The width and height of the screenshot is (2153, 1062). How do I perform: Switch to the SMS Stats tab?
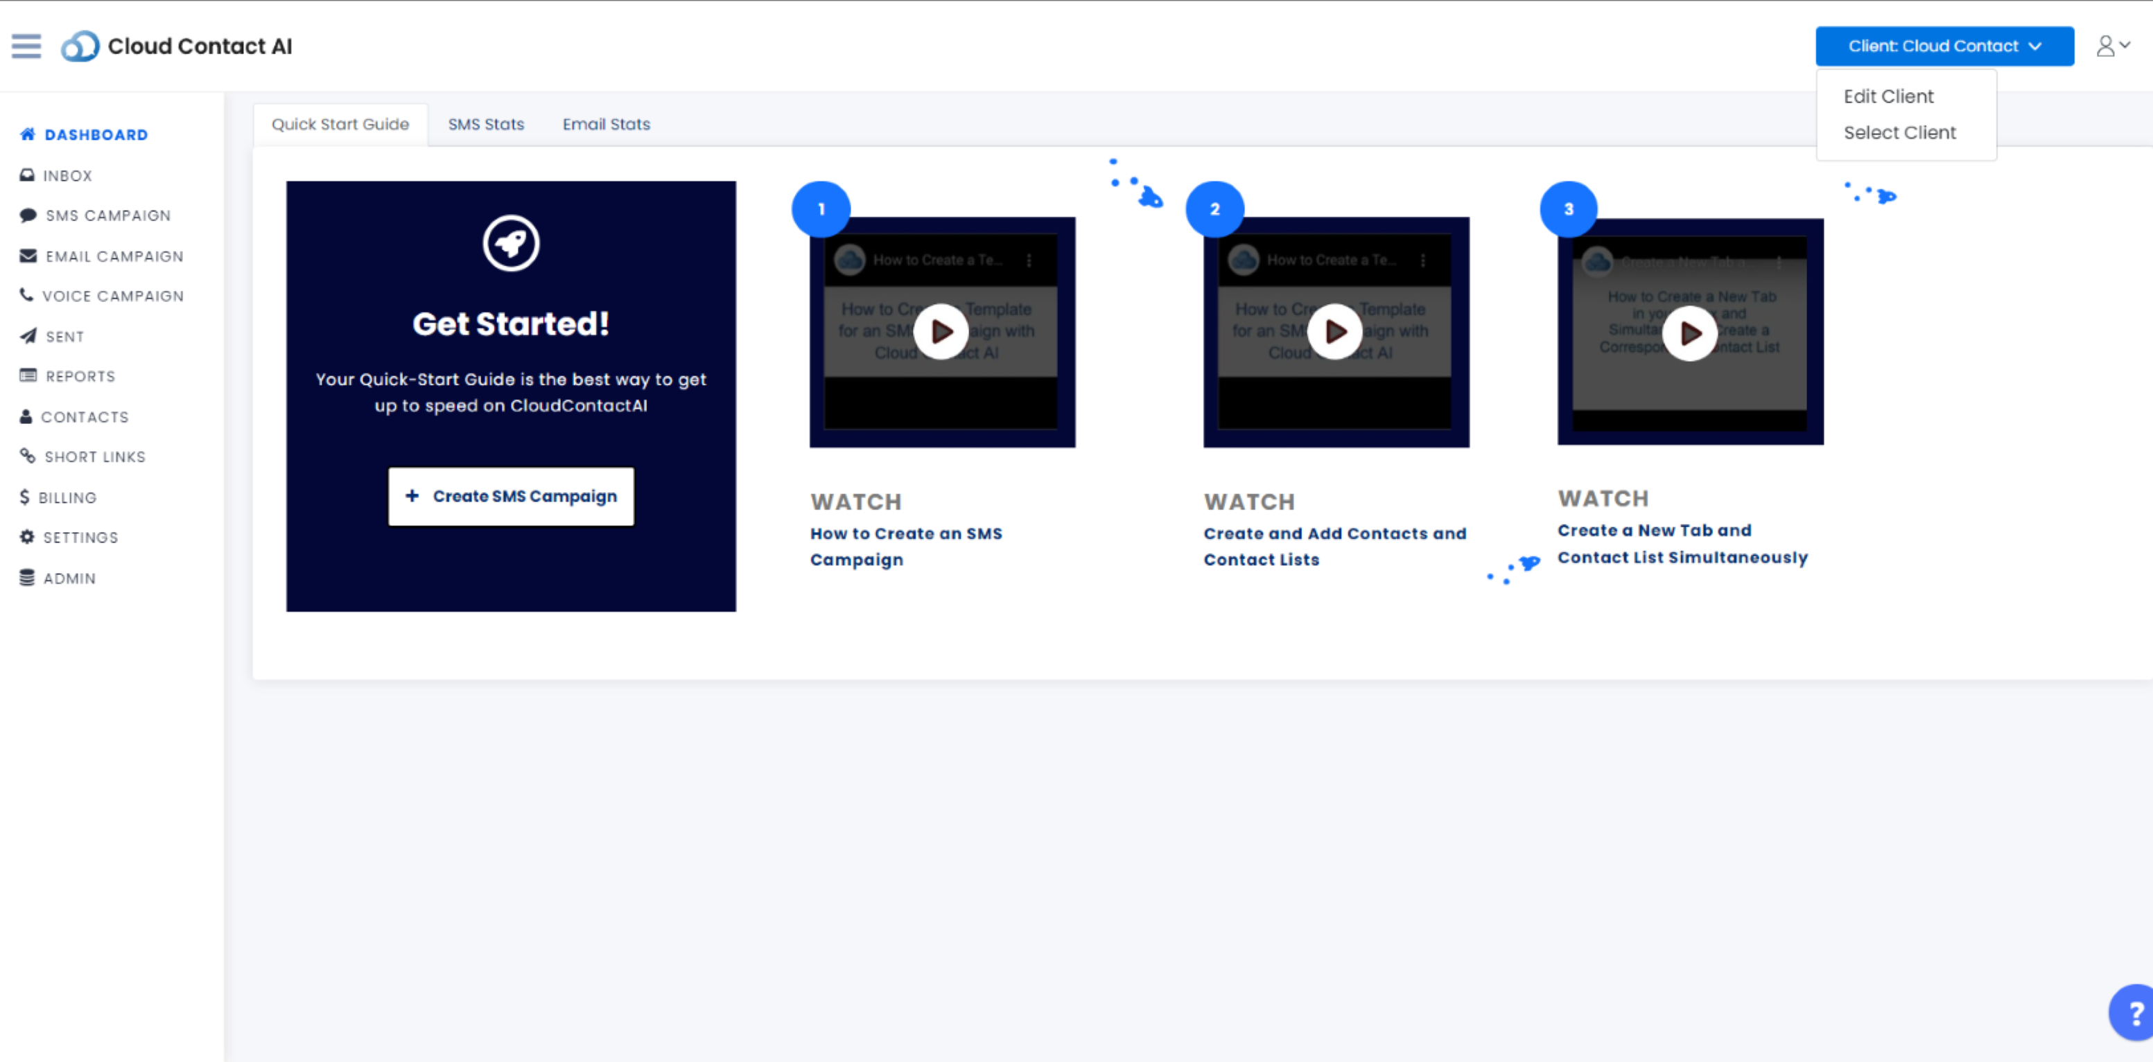pos(486,125)
